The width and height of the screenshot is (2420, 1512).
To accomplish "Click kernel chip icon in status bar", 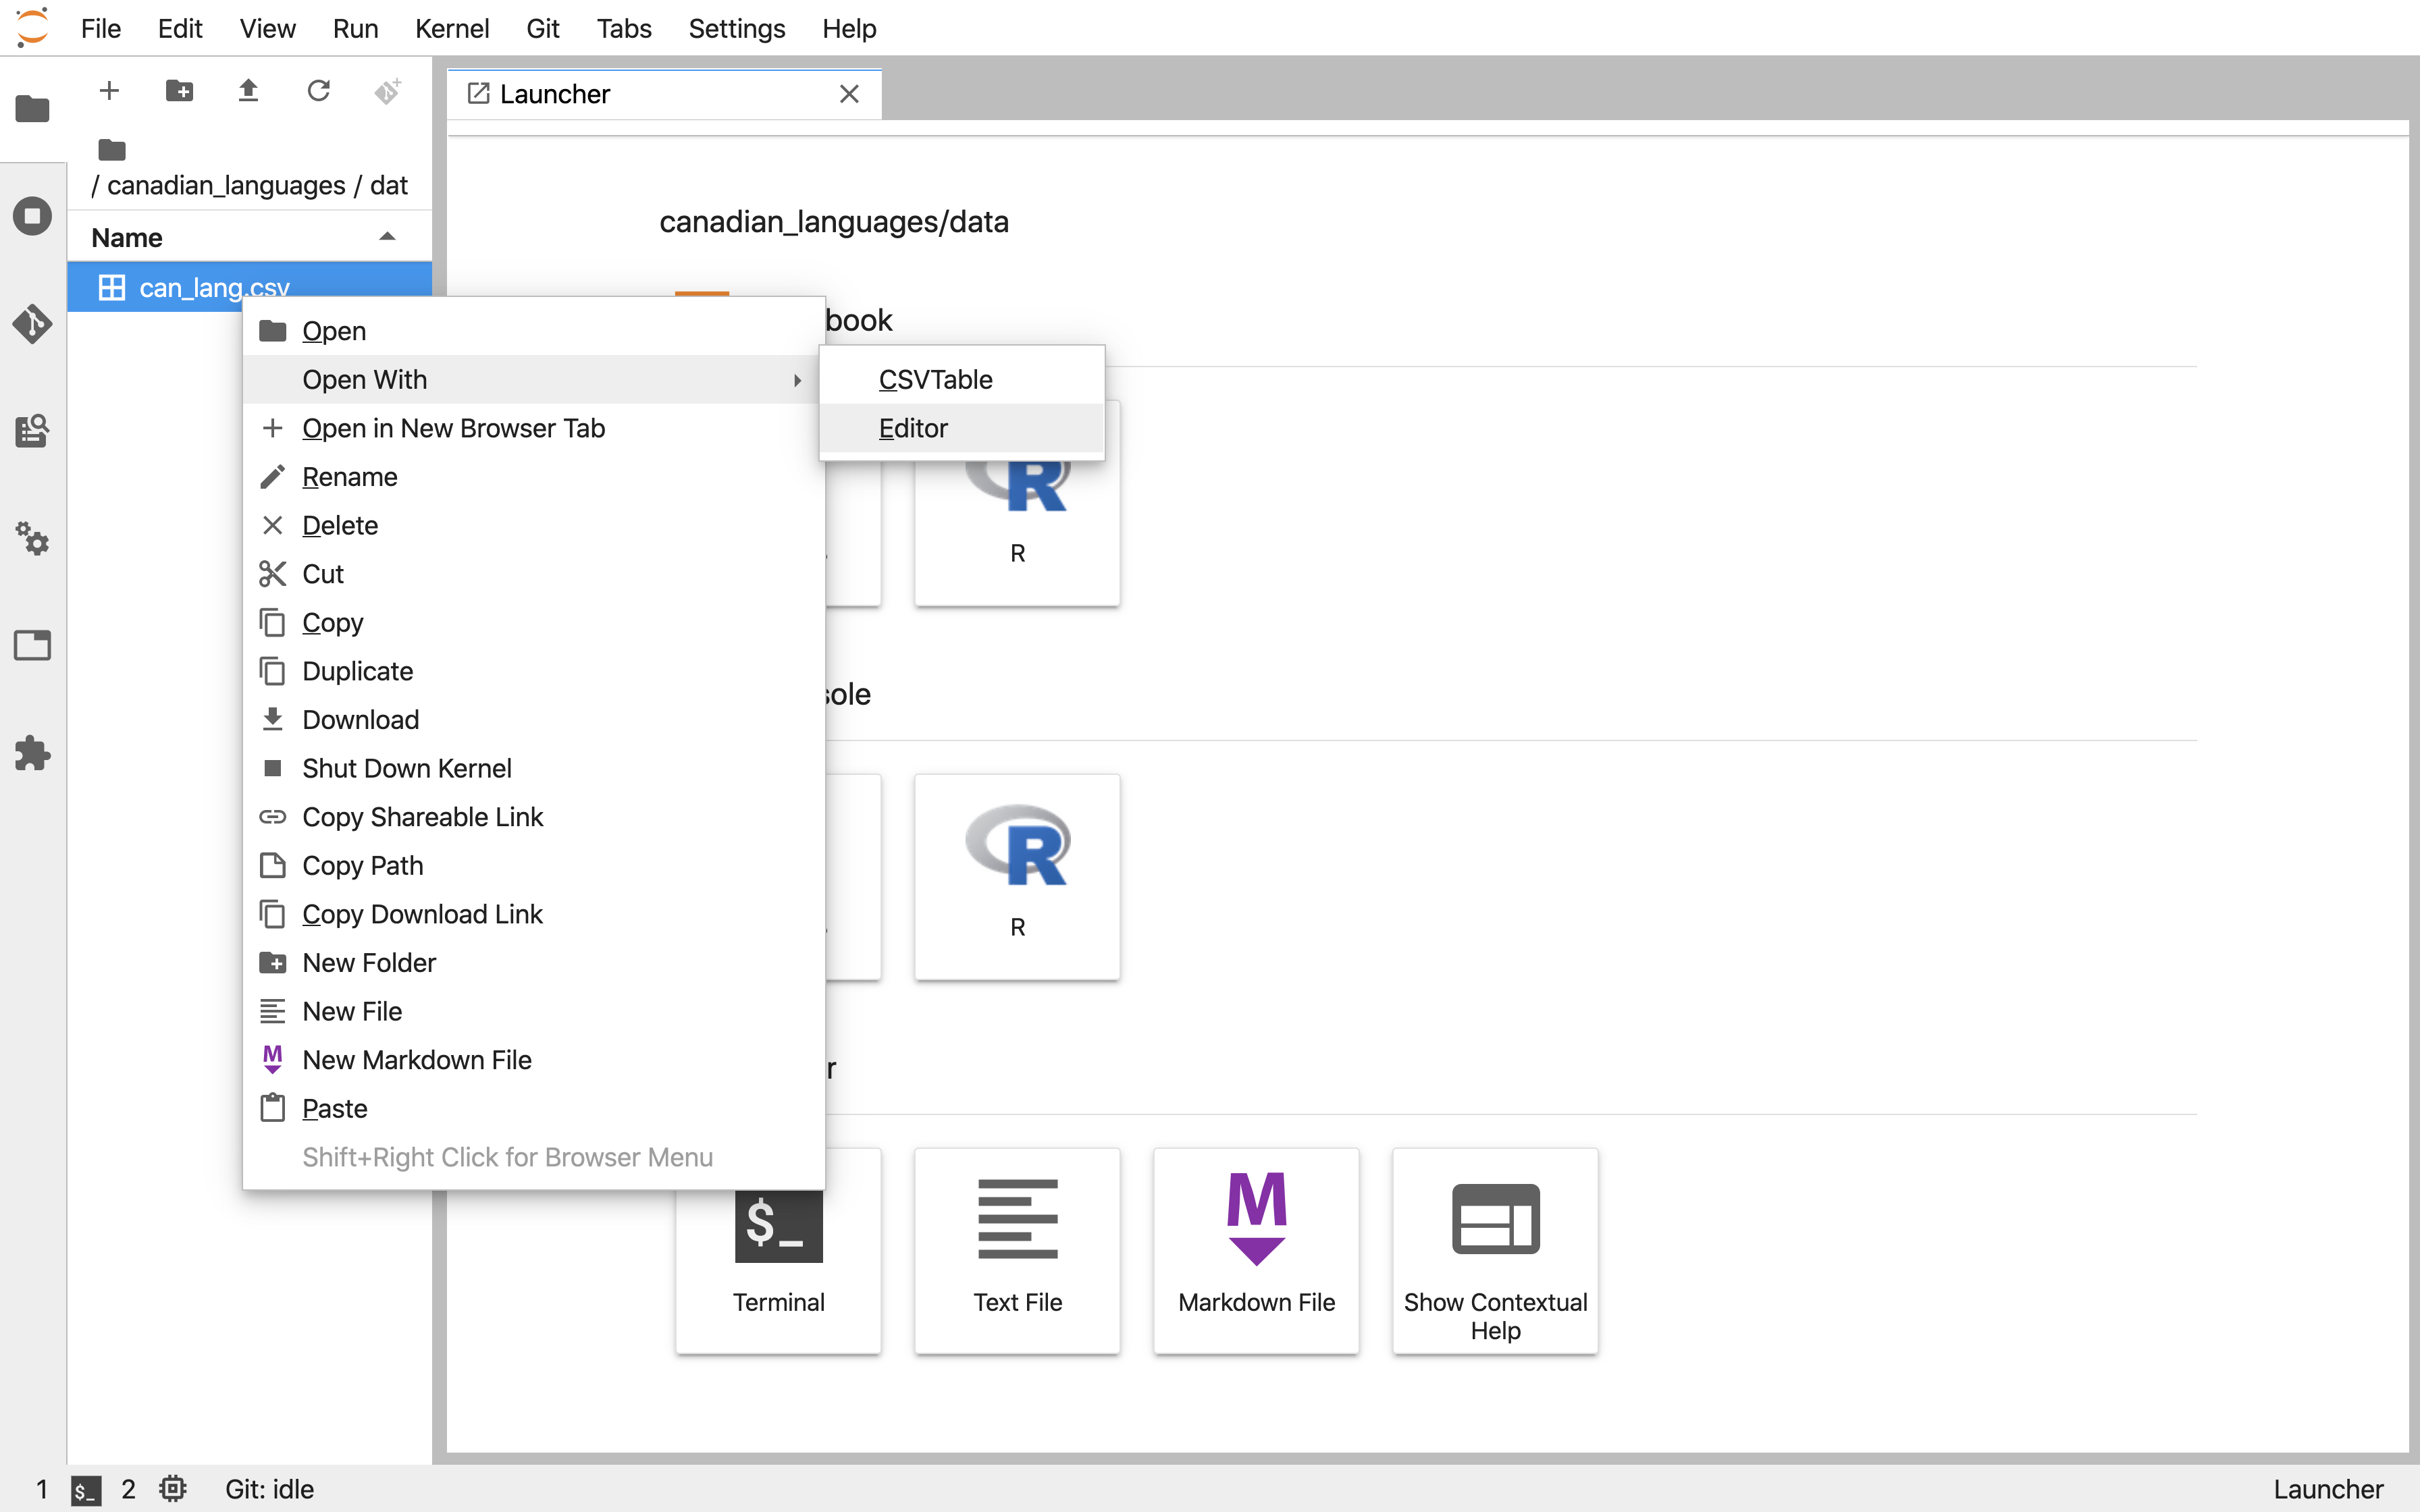I will tap(173, 1489).
